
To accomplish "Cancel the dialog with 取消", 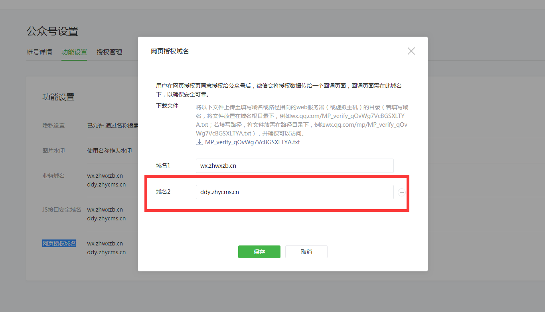I will (x=306, y=252).
